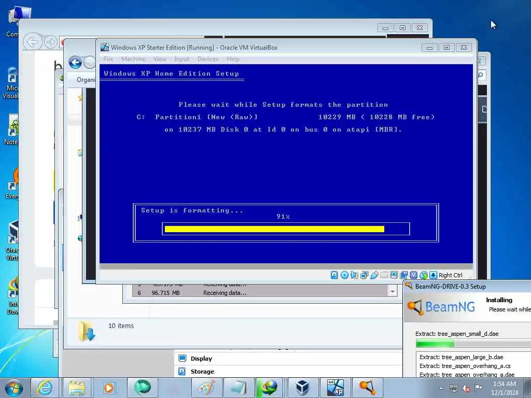Maximize the Windows XP VirtualBox window
This screenshot has height=398, width=531.
pos(446,48)
